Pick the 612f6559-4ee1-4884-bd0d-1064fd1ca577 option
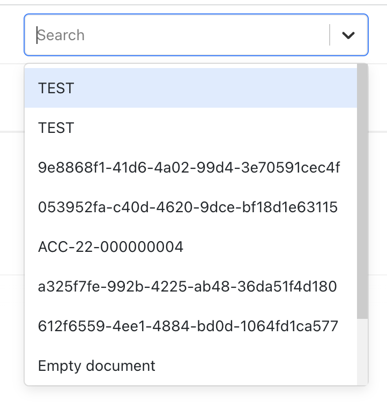Screen dimensions: 387x403 pos(188,326)
